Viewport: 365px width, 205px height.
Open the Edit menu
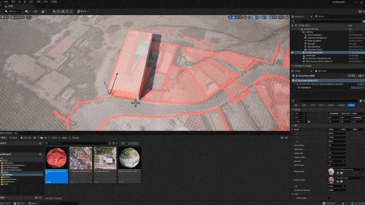click(13, 2)
